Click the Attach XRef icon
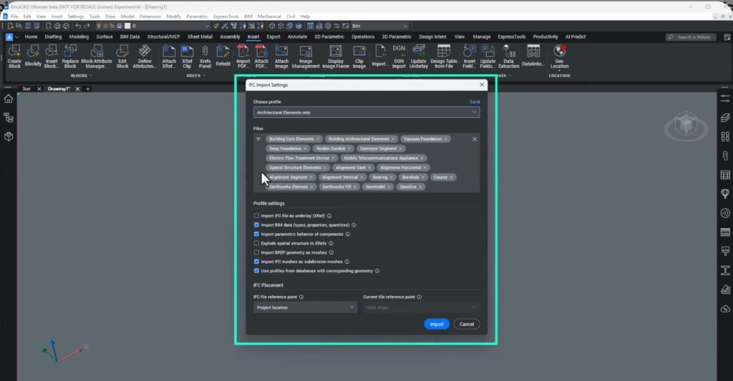 [169, 56]
